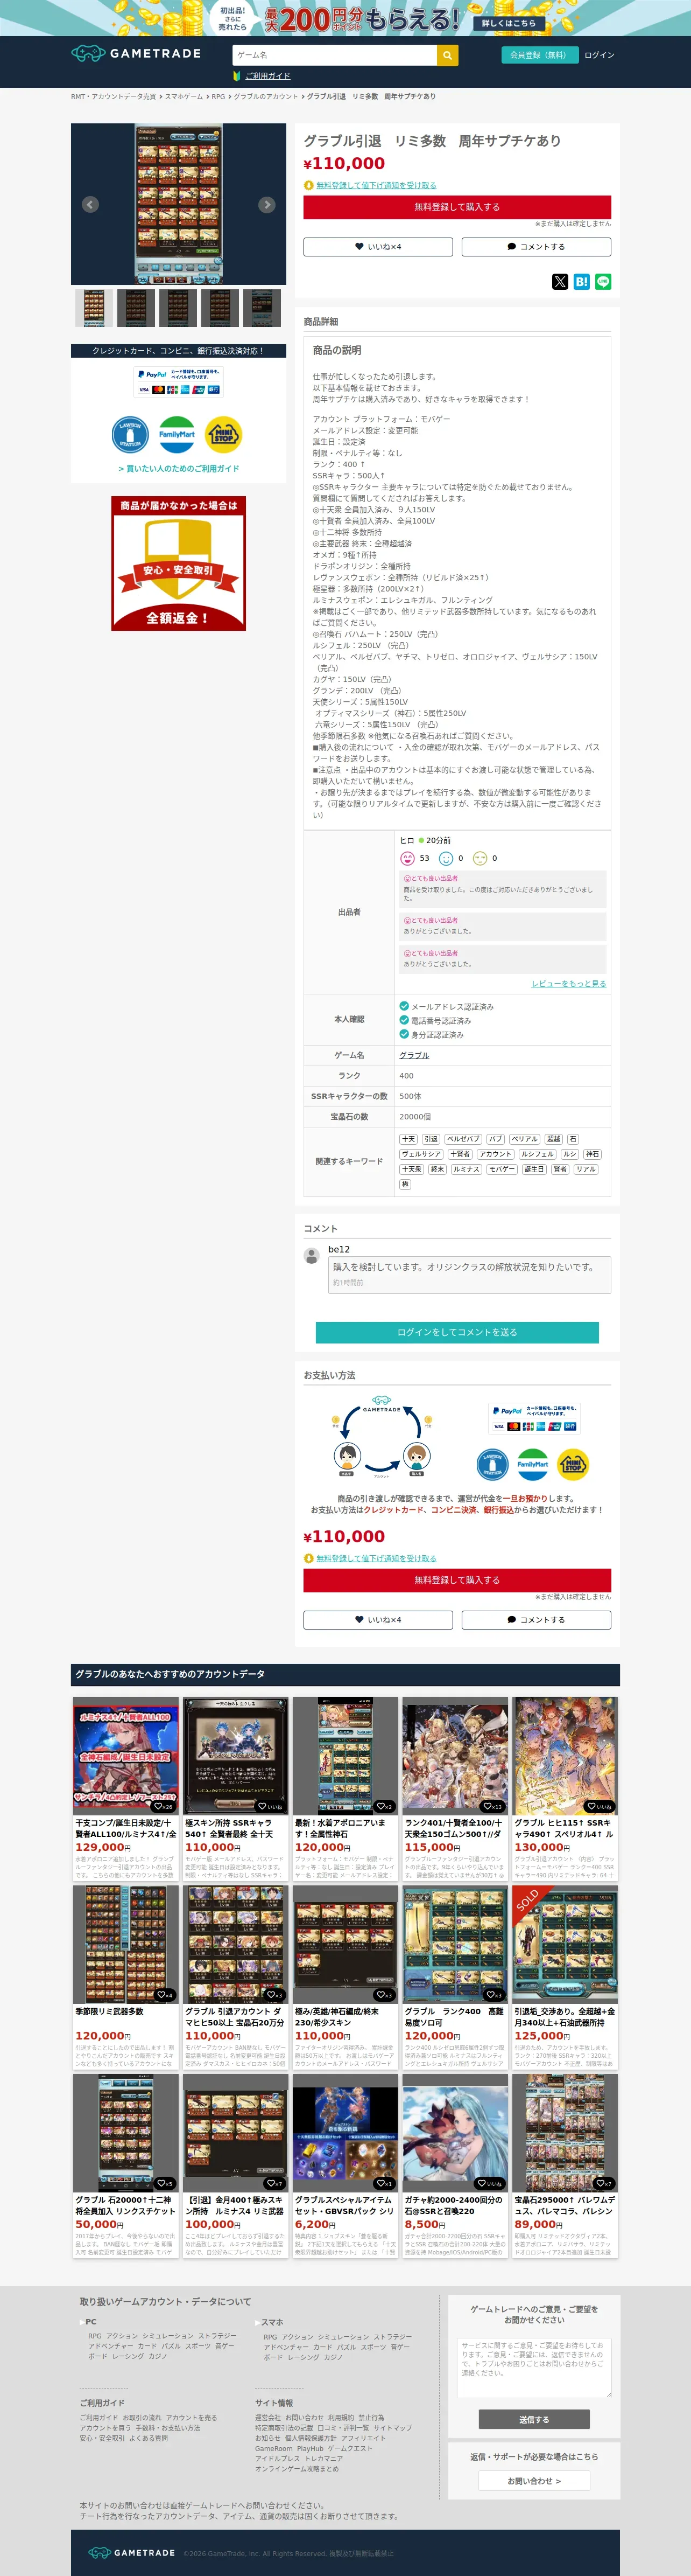The height and width of the screenshot is (2576, 691).
Task: Select the third product thumbnail
Action: pyautogui.click(x=178, y=307)
